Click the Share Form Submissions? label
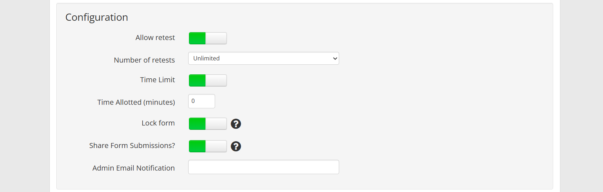The width and height of the screenshot is (603, 192). click(132, 146)
